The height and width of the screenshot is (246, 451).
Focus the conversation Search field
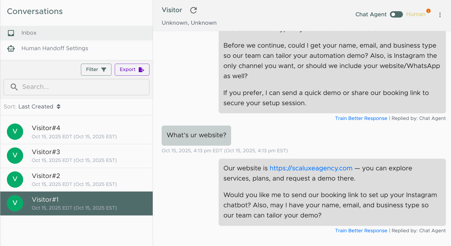(81, 87)
